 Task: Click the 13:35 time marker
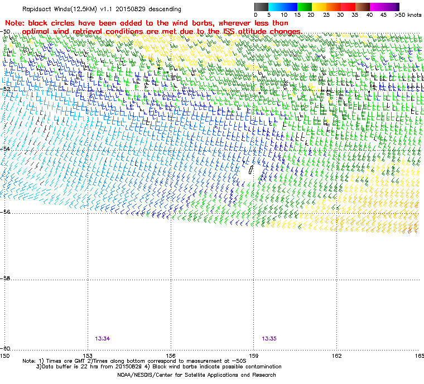point(269,339)
